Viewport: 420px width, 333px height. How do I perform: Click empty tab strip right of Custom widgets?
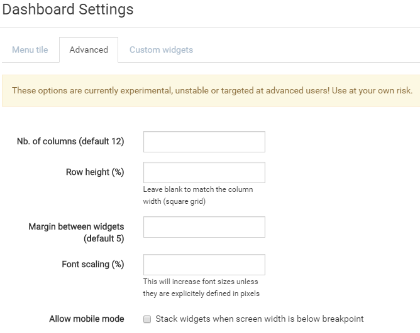[x=311, y=50]
